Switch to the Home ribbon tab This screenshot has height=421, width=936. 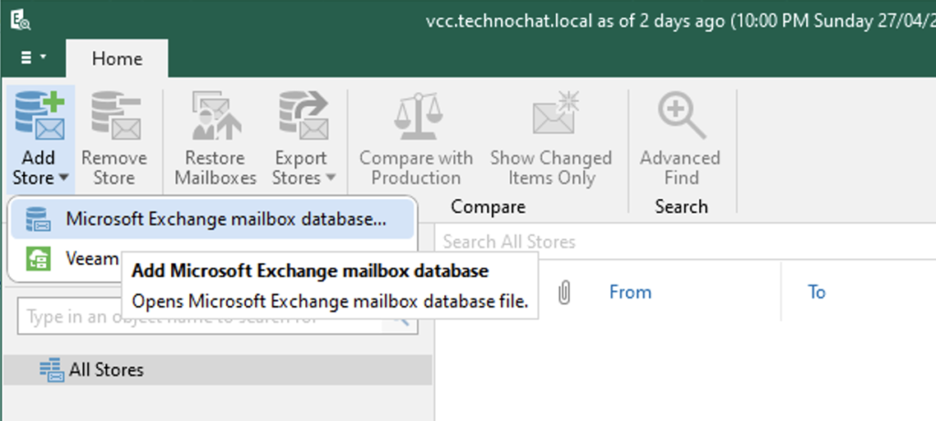(117, 58)
